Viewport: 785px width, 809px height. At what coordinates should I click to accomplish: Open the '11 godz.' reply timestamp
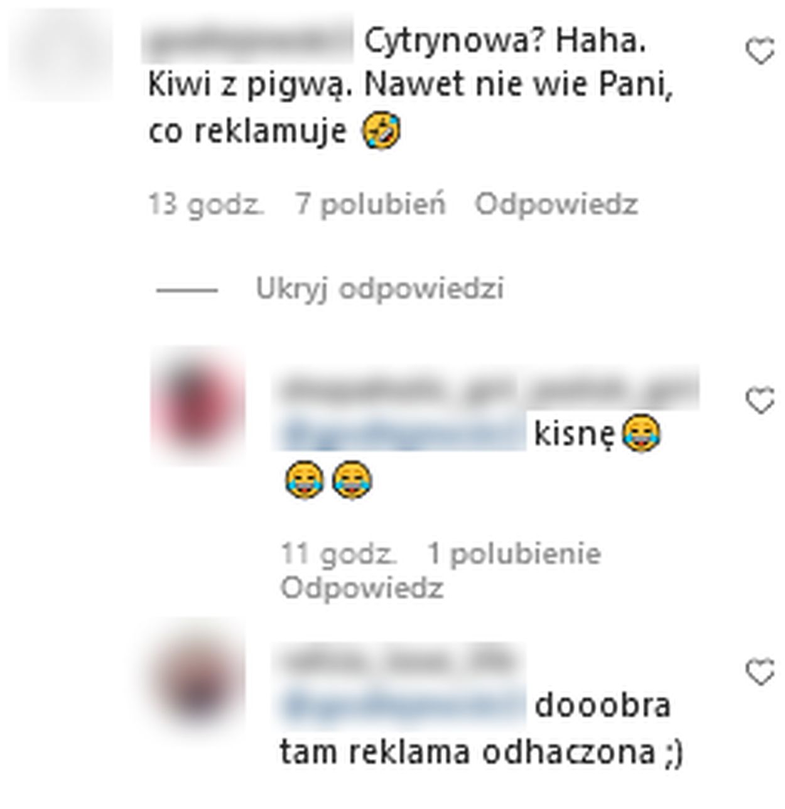[339, 553]
